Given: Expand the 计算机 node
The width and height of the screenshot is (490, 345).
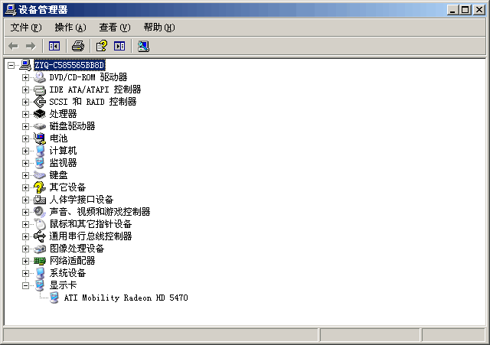Looking at the screenshot, I should point(25,151).
